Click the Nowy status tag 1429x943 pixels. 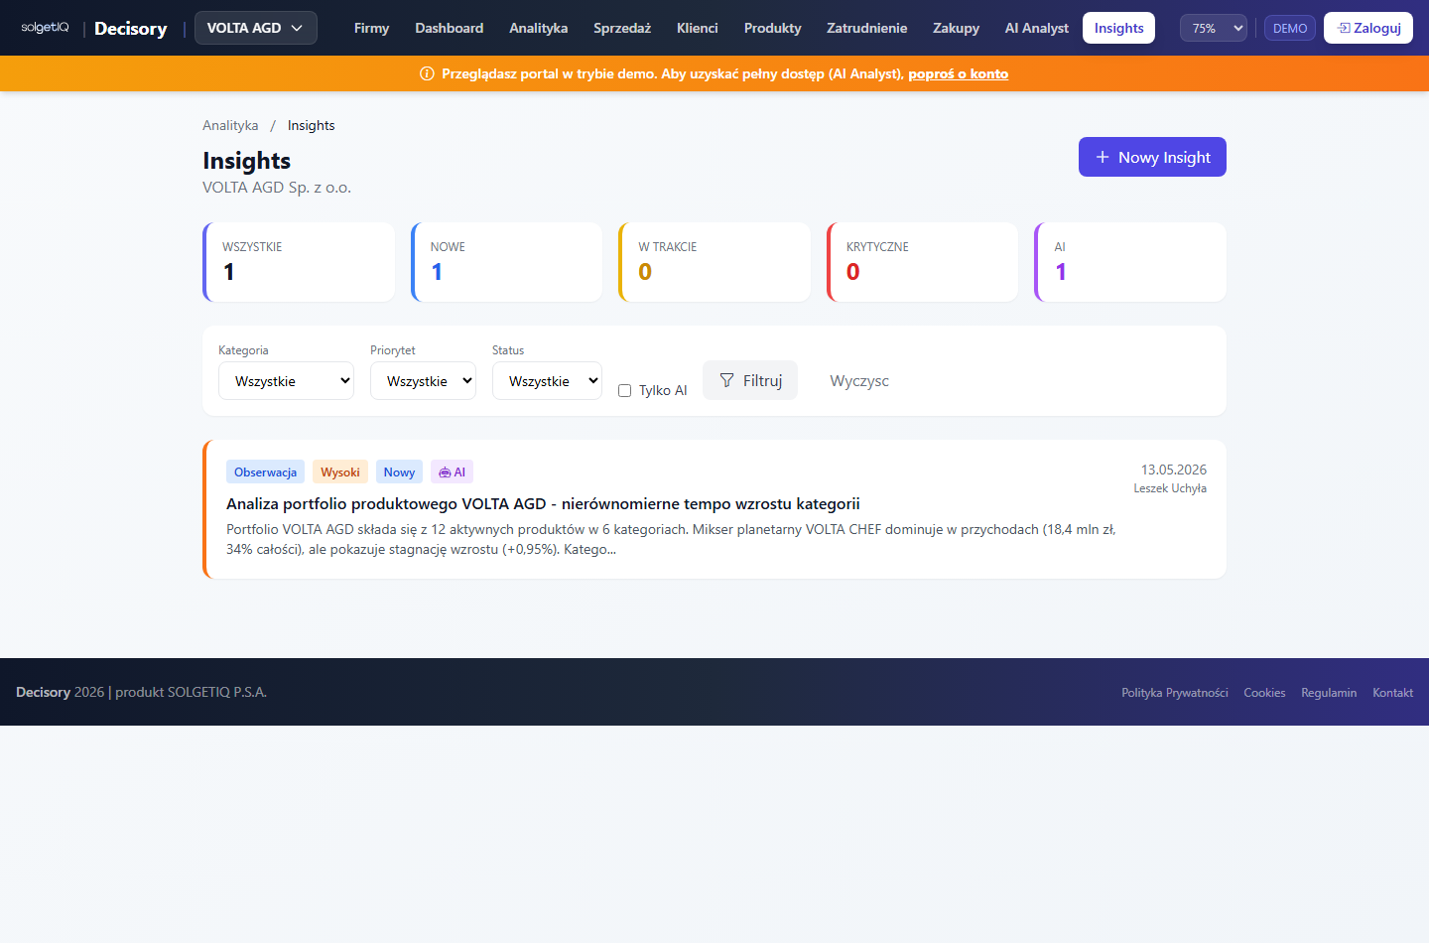[399, 472]
